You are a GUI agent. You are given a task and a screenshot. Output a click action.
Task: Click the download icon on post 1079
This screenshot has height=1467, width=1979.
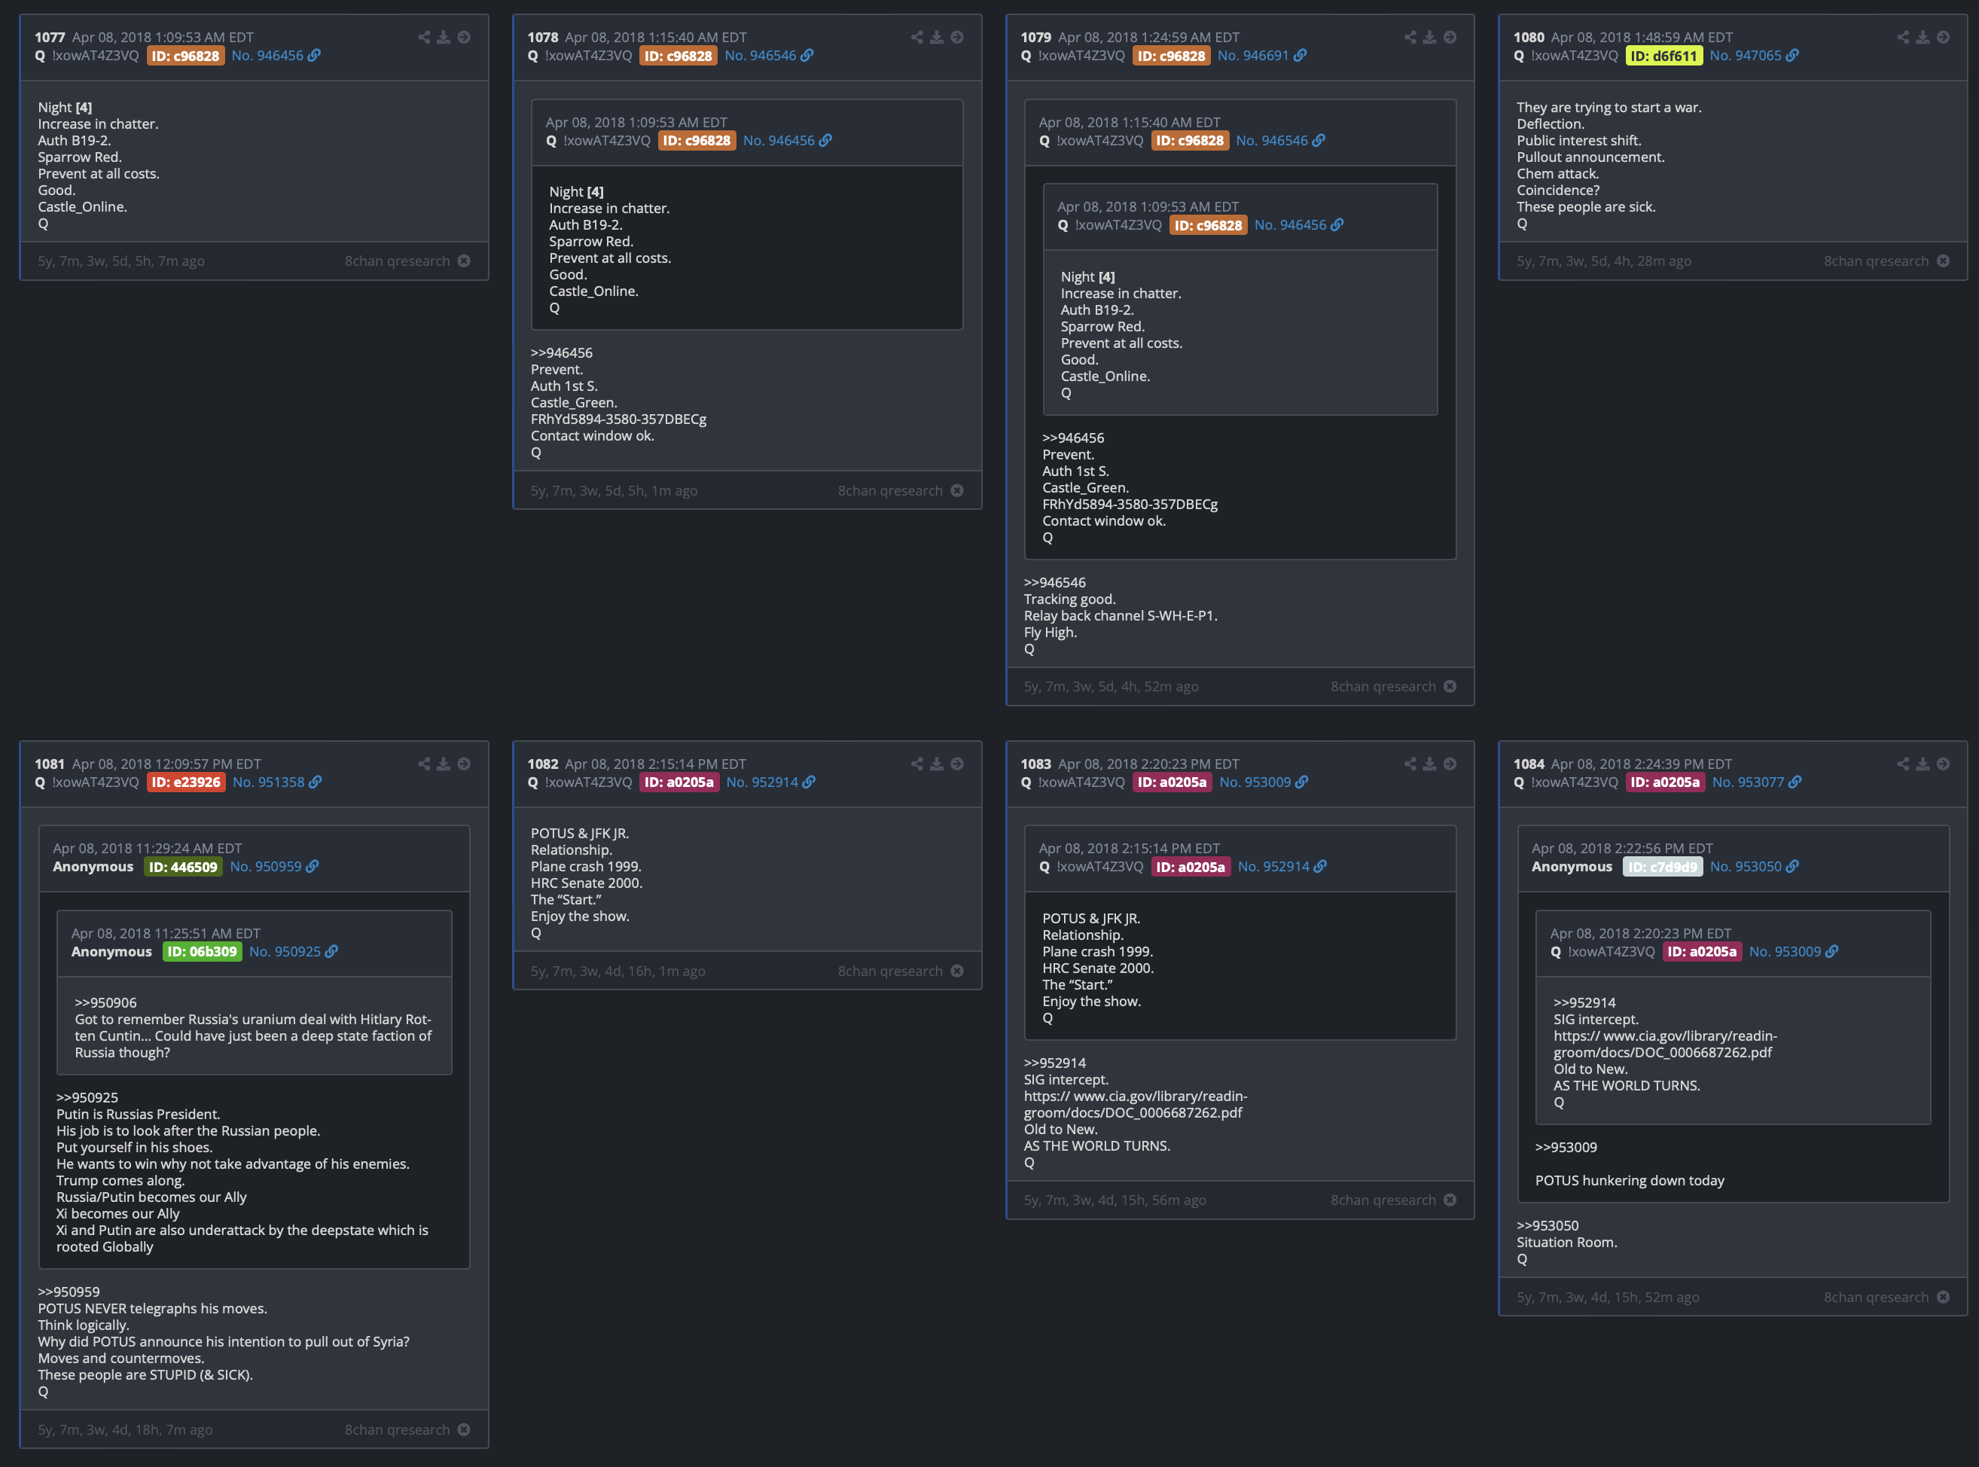(x=1430, y=38)
